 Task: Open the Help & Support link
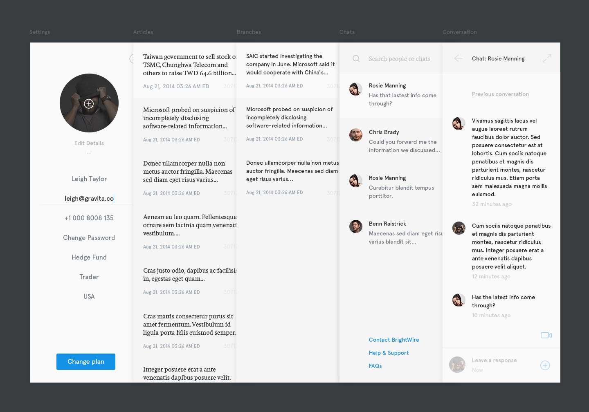[389, 353]
